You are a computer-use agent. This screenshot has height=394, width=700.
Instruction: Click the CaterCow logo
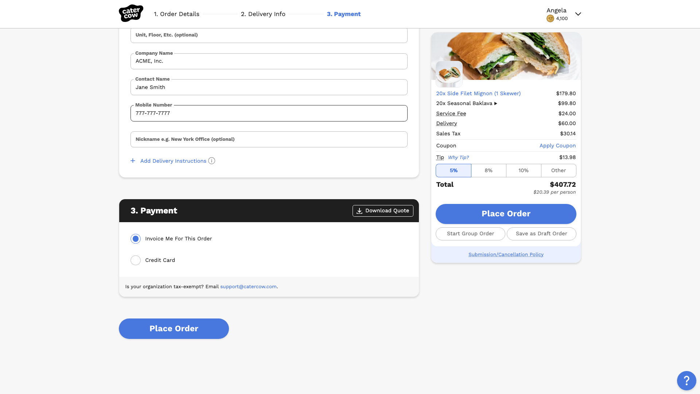[x=131, y=13]
